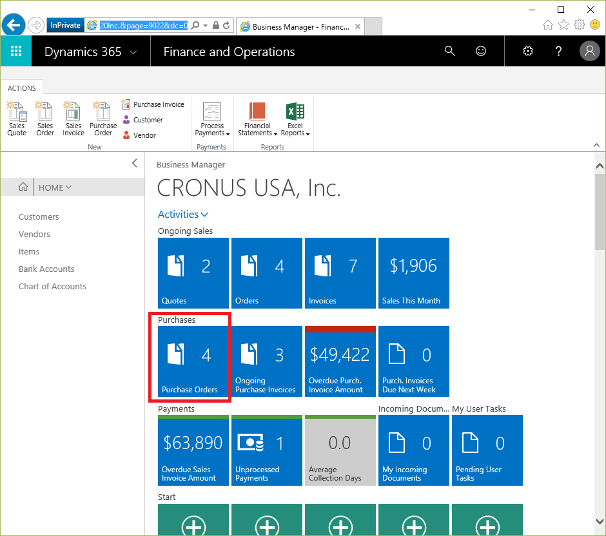The width and height of the screenshot is (606, 536).
Task: Open a new browser tab
Action: point(373,26)
